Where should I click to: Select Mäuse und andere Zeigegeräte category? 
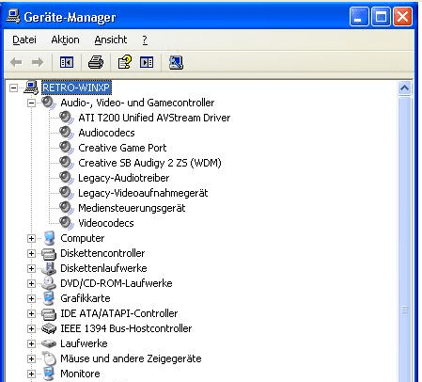(x=131, y=358)
